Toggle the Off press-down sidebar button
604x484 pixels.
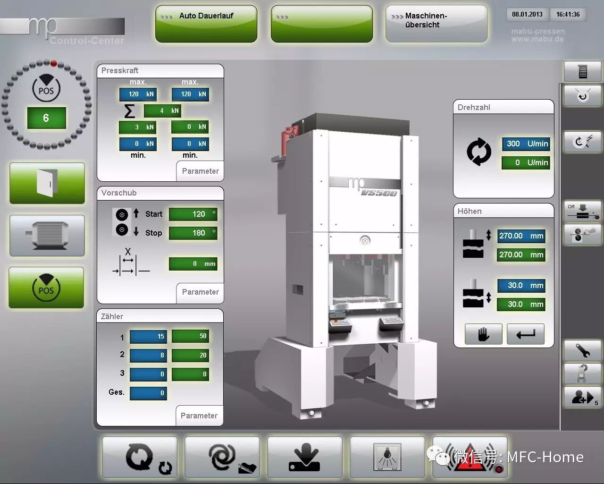tap(583, 212)
